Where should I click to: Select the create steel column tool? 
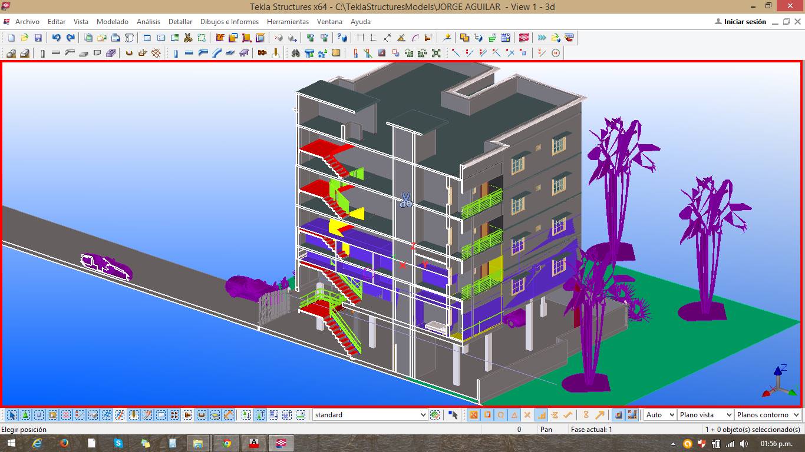point(176,53)
